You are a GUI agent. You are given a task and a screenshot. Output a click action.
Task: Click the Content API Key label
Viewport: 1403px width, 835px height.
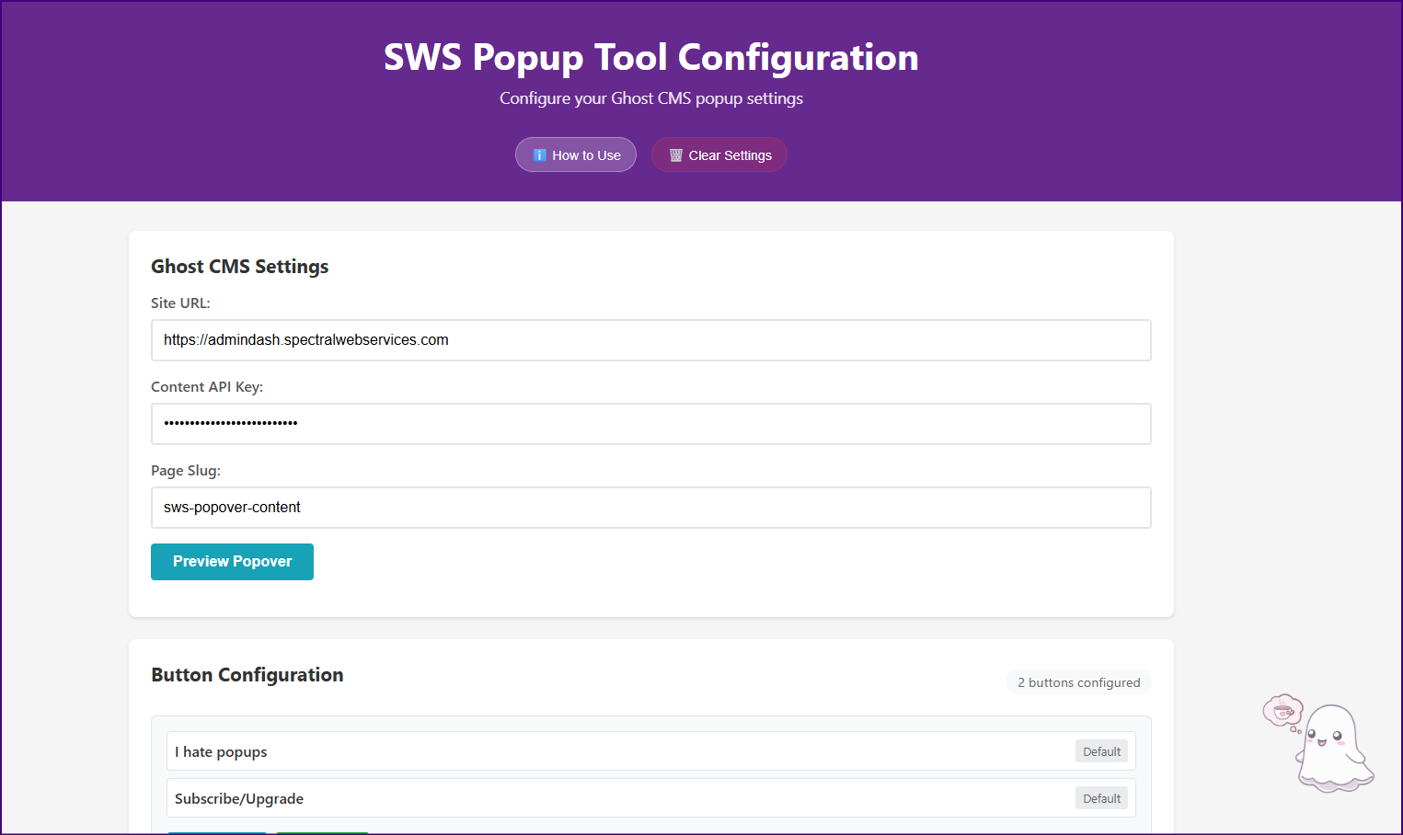[x=207, y=386]
